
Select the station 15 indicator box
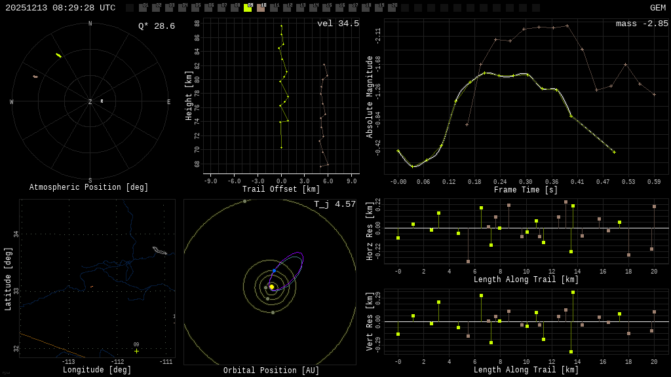[x=326, y=8]
